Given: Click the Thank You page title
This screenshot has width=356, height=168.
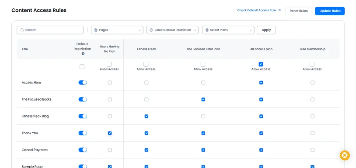Looking at the screenshot, I should pyautogui.click(x=30, y=133).
